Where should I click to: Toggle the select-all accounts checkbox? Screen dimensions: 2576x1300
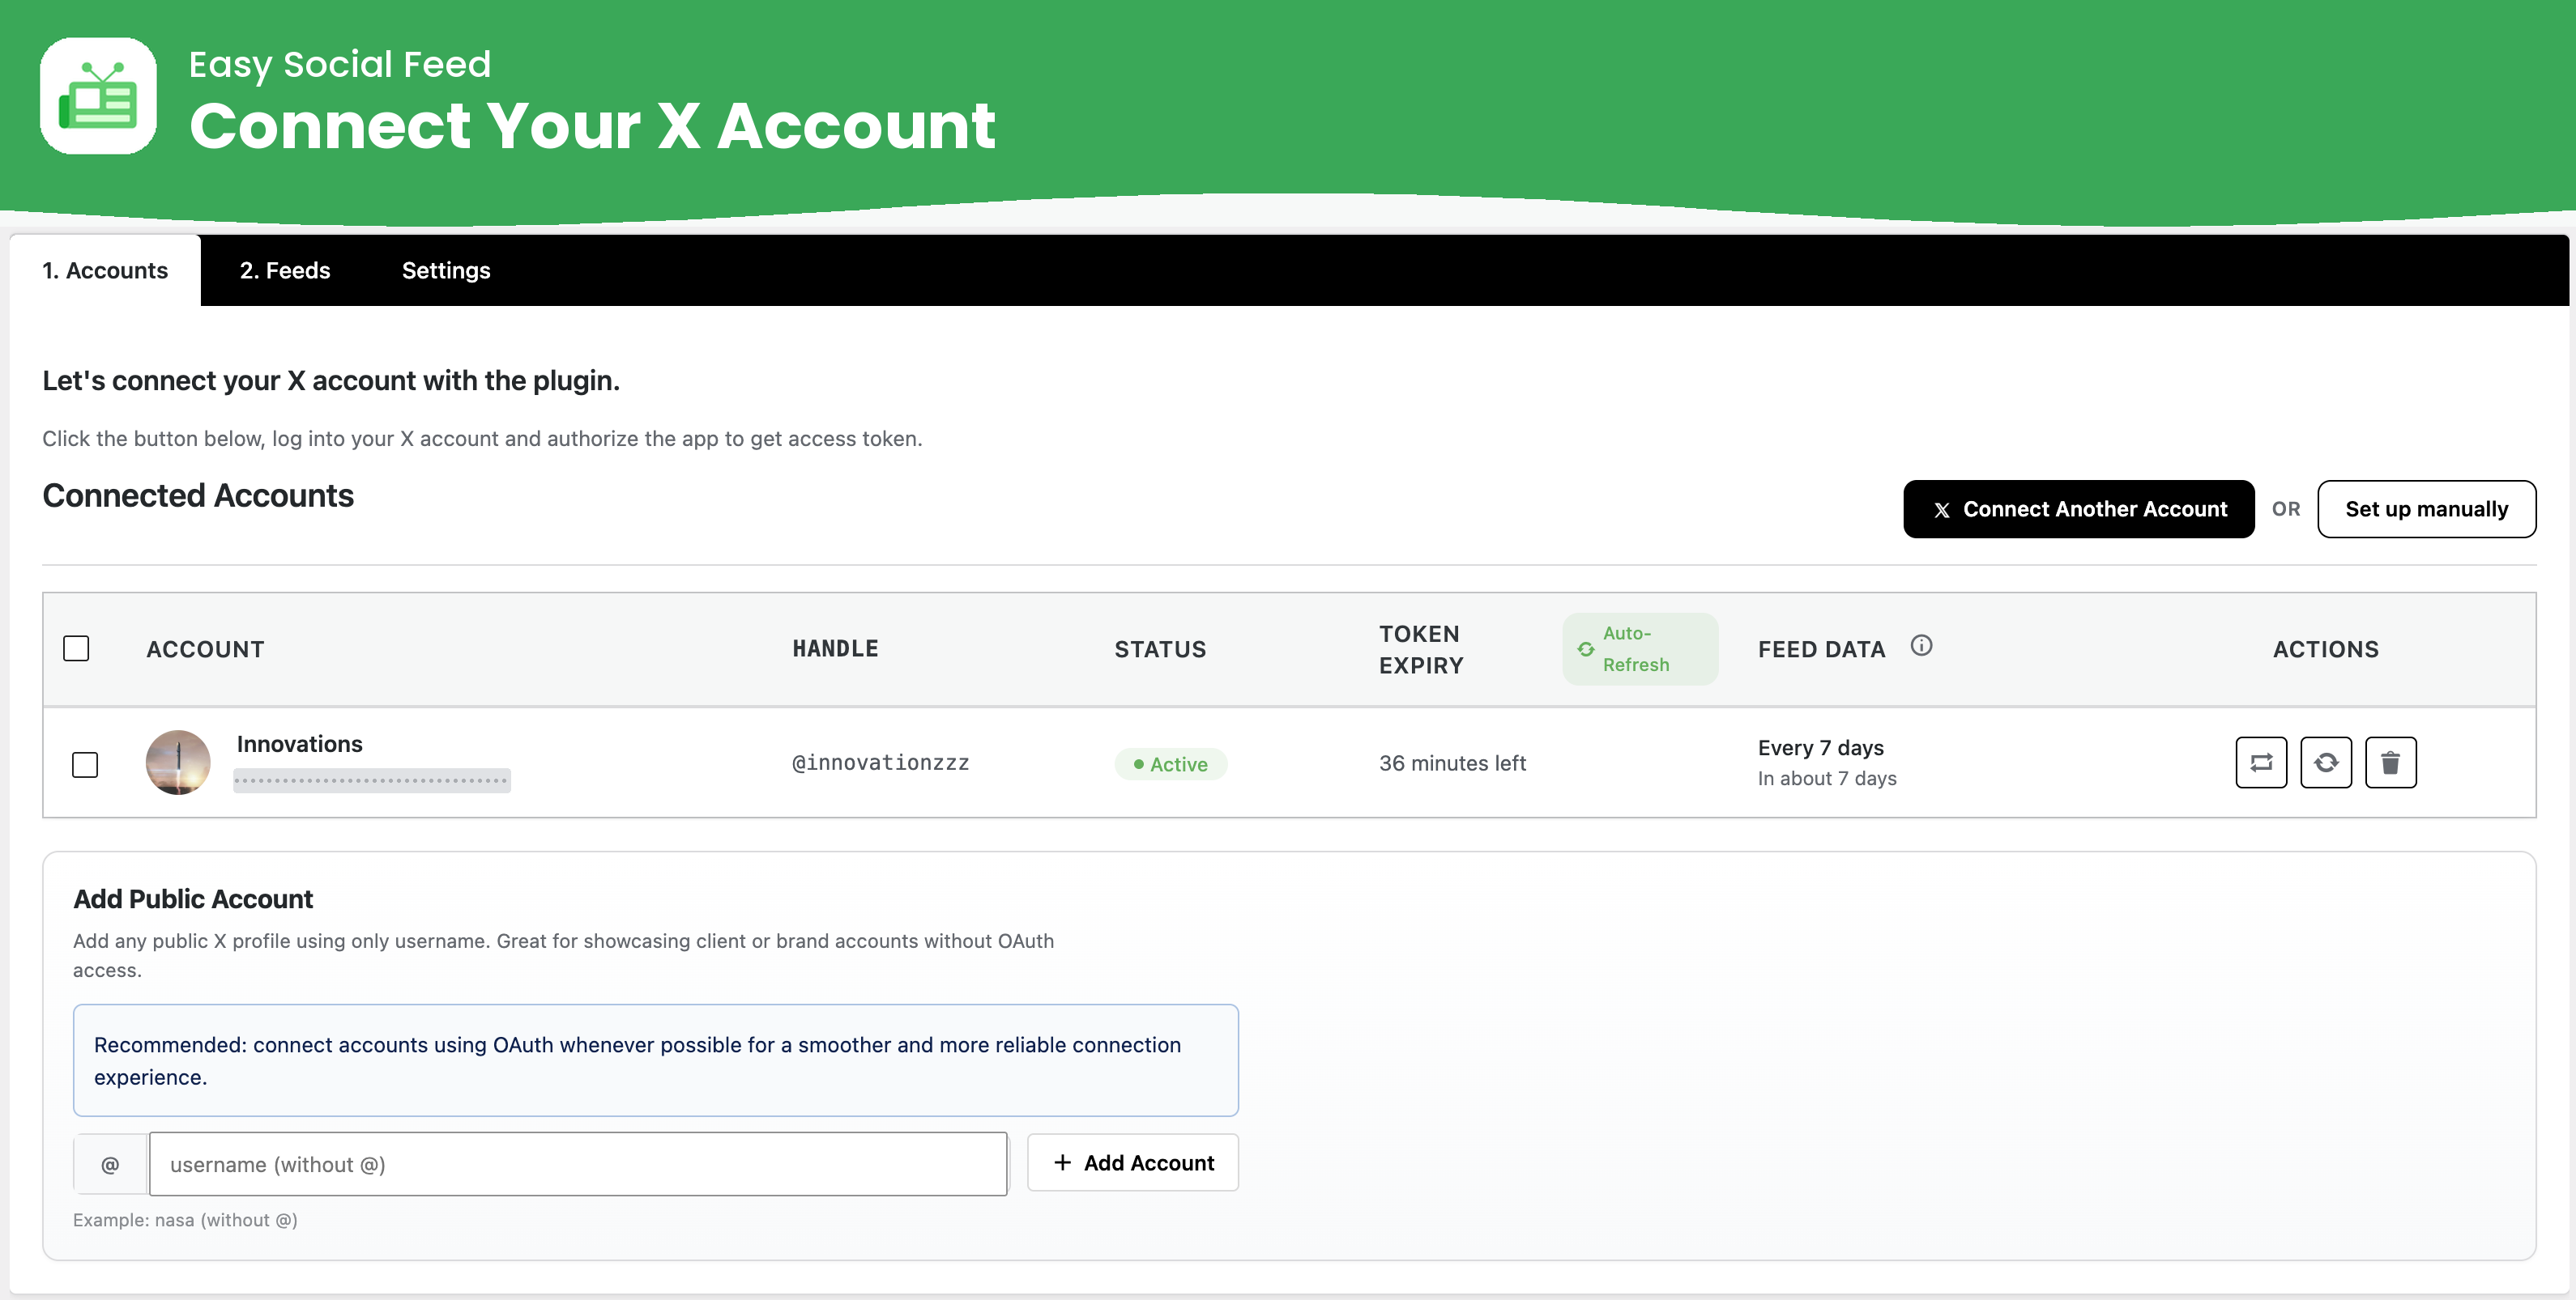76,648
